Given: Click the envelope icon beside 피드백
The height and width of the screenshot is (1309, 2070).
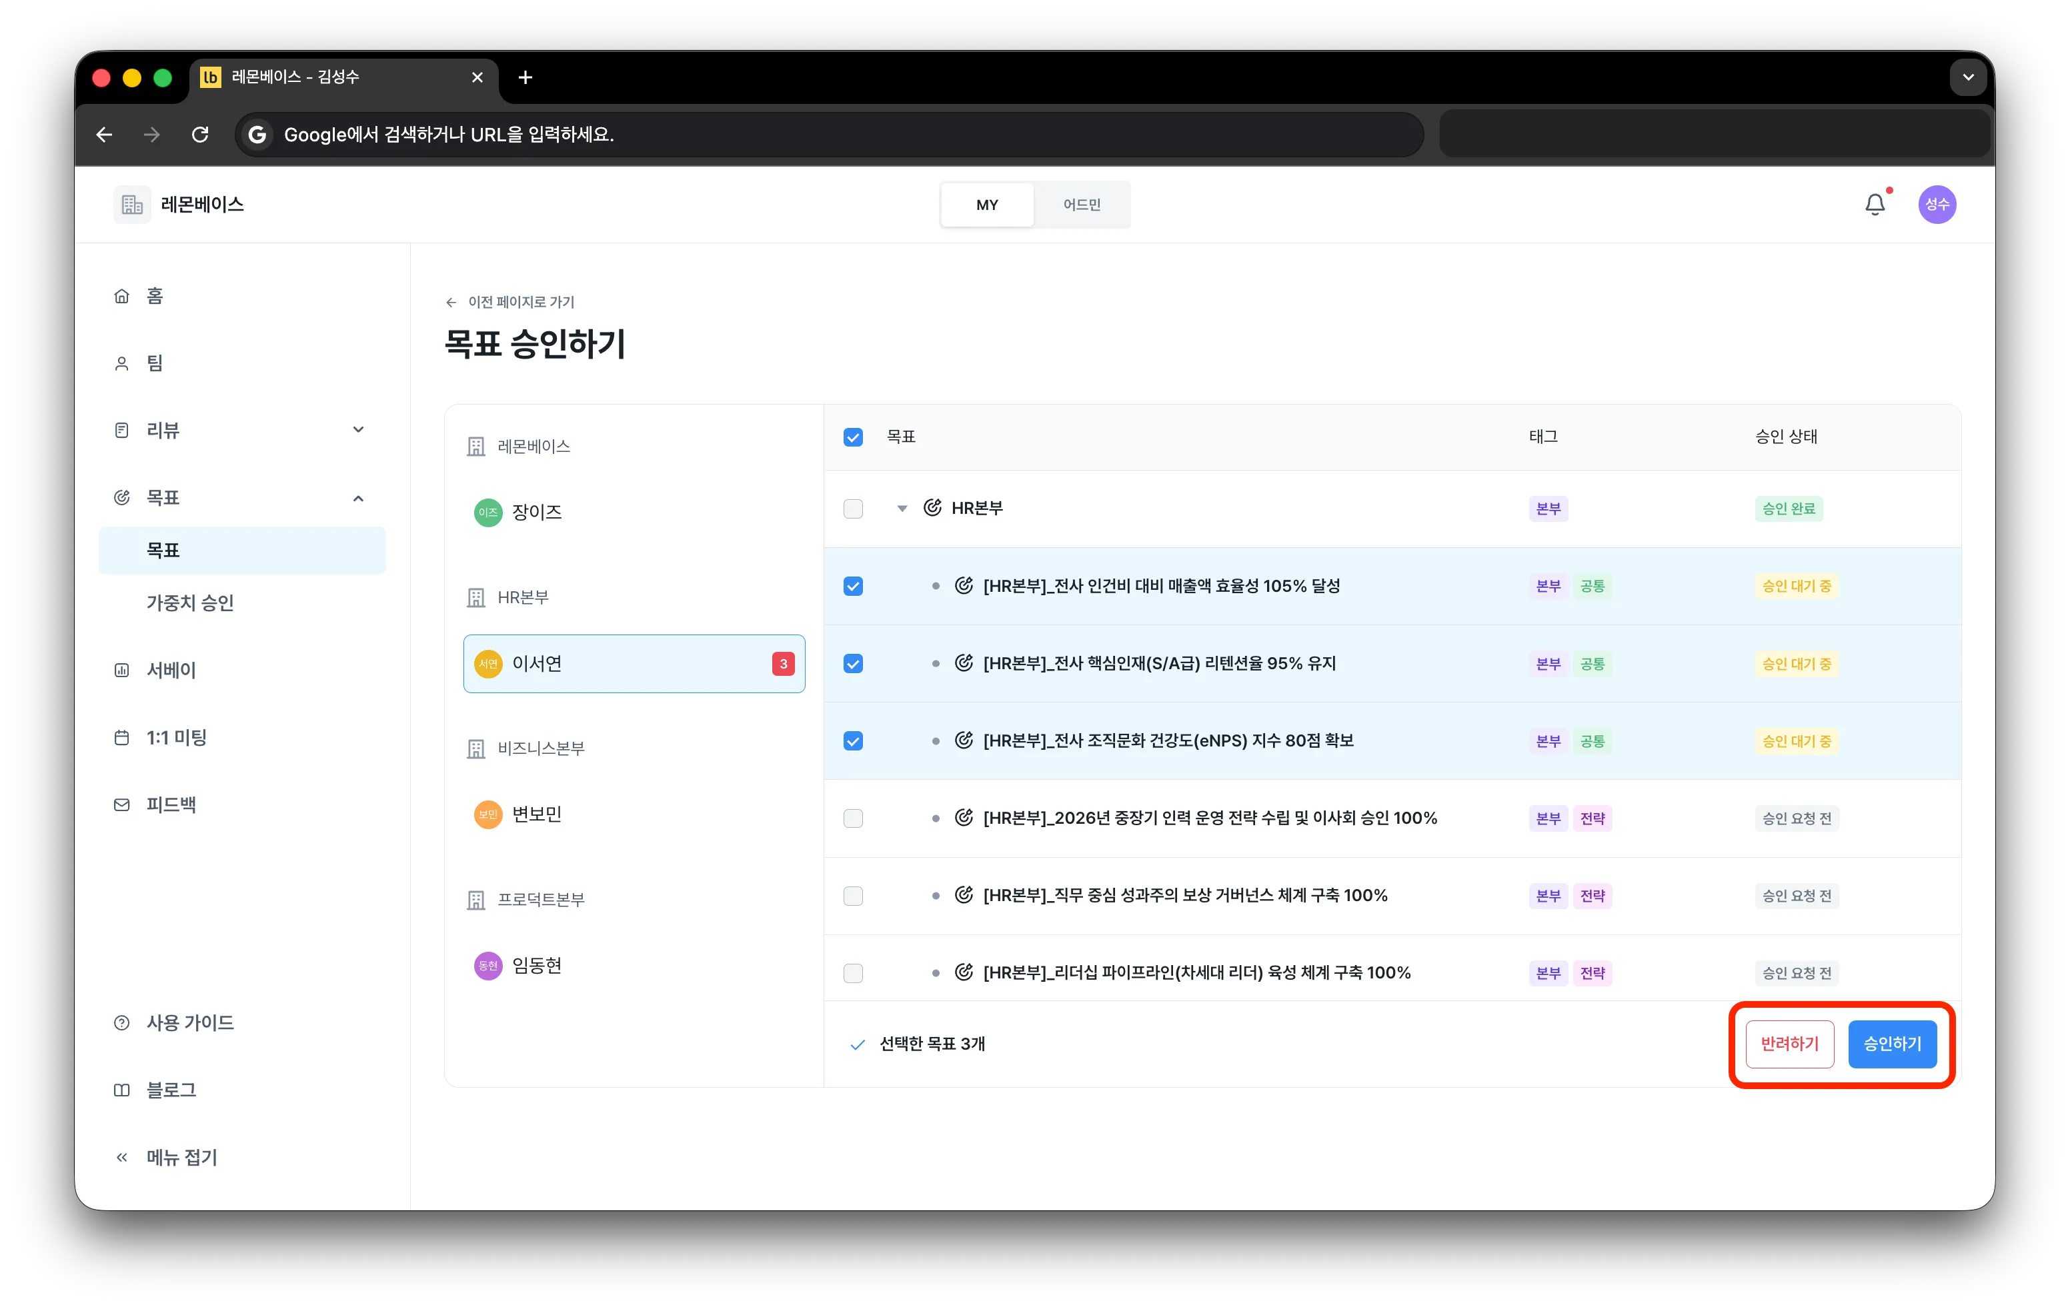Looking at the screenshot, I should pyautogui.click(x=122, y=805).
